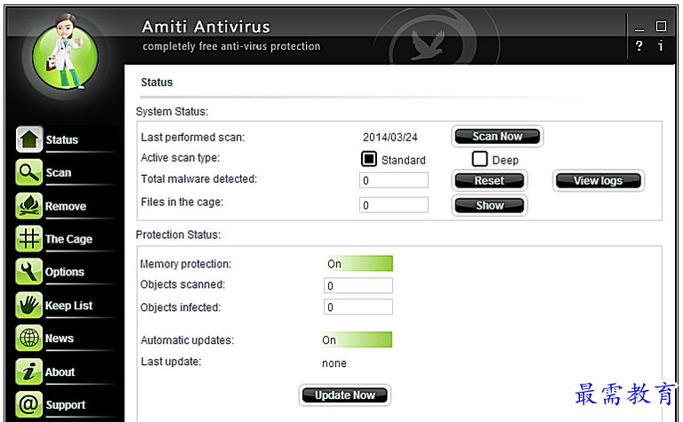Open the Support label in sidebar
The width and height of the screenshot is (683, 422).
pyautogui.click(x=65, y=405)
